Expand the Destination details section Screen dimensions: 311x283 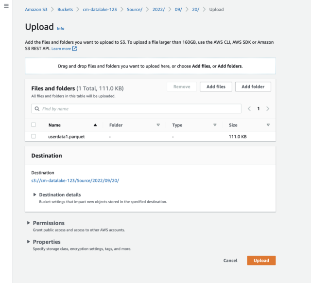(35, 195)
